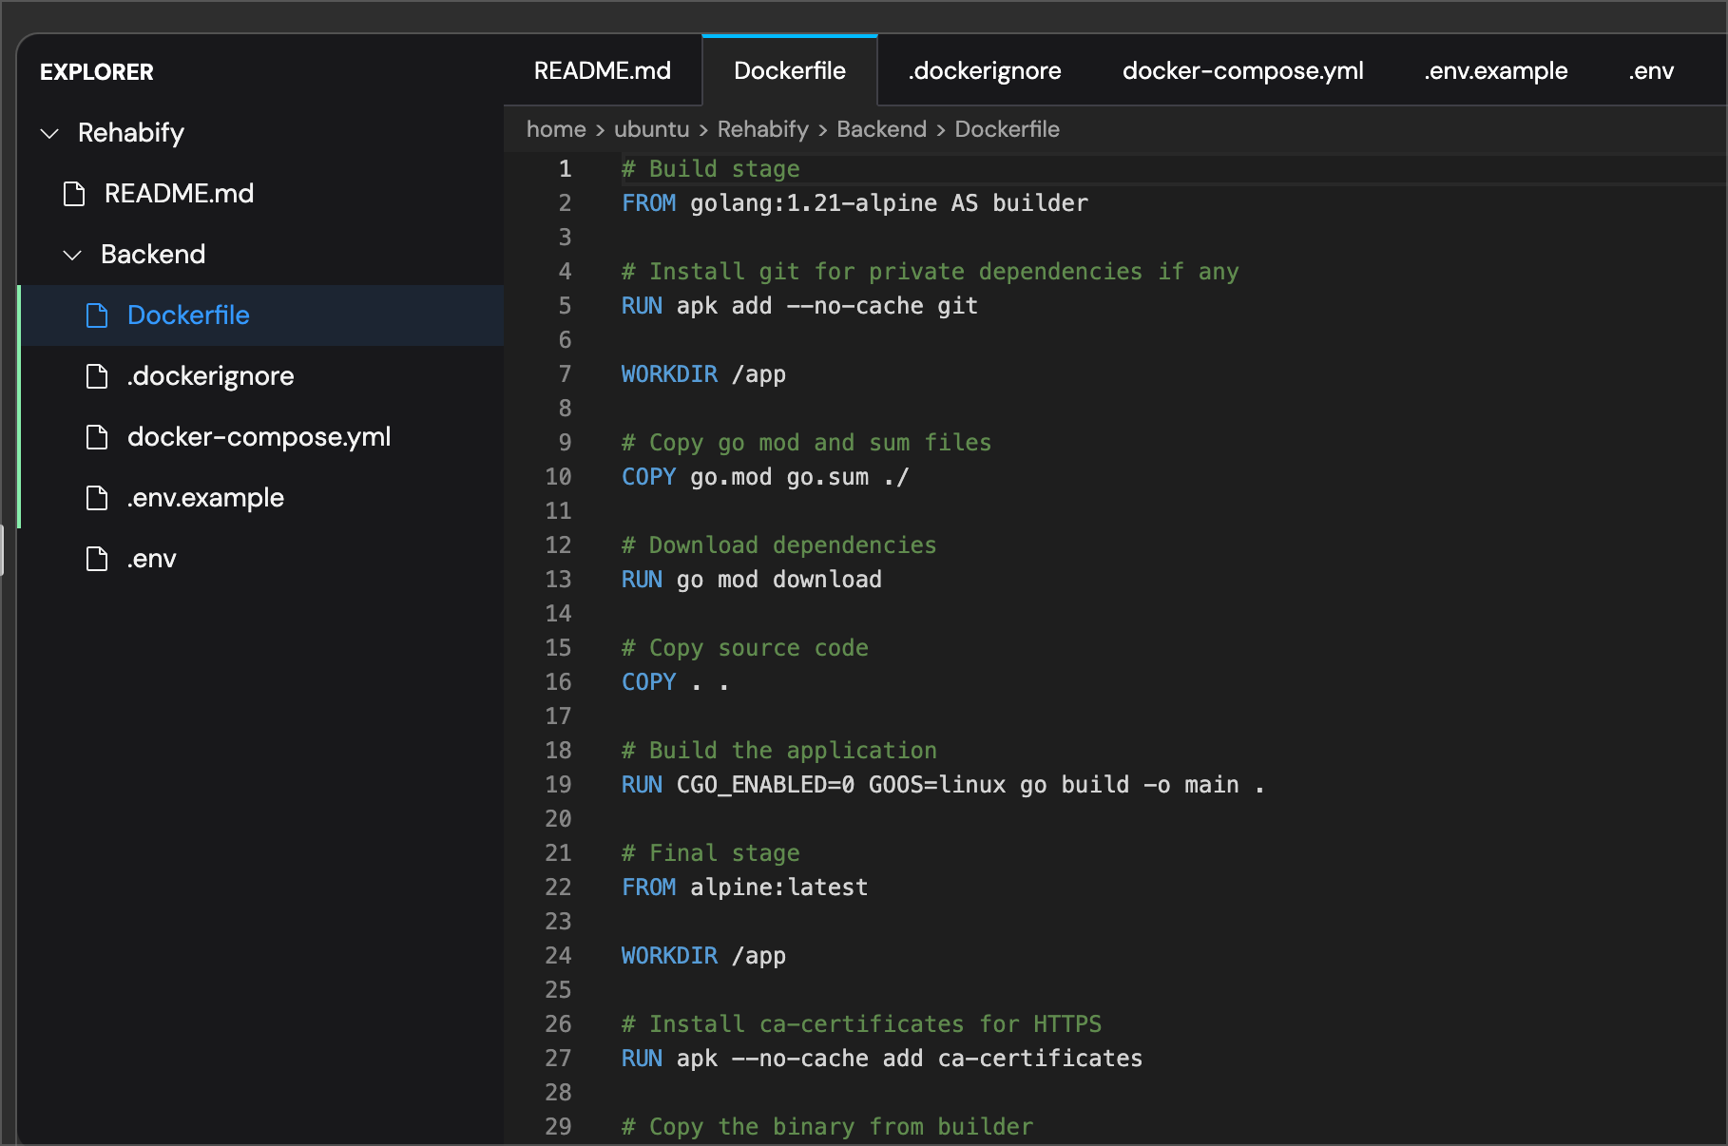The height and width of the screenshot is (1146, 1728).
Task: Click line number 22 in the gutter
Action: click(559, 888)
